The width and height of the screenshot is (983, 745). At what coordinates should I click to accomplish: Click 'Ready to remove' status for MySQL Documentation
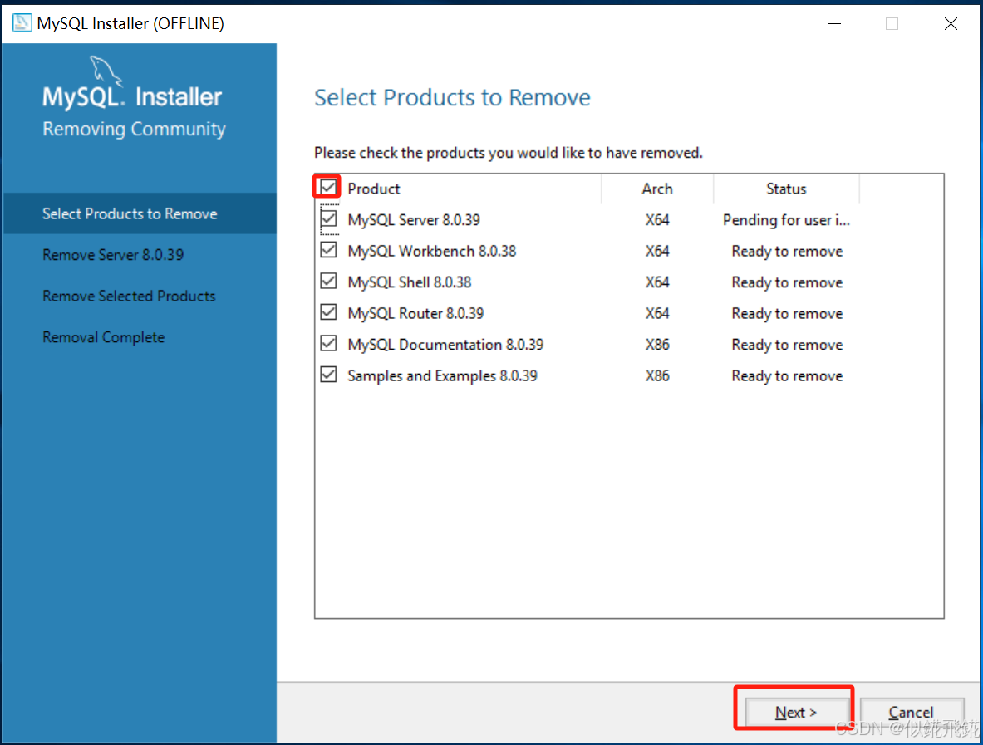[x=787, y=345]
